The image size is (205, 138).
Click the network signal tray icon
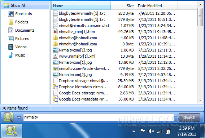(160, 131)
